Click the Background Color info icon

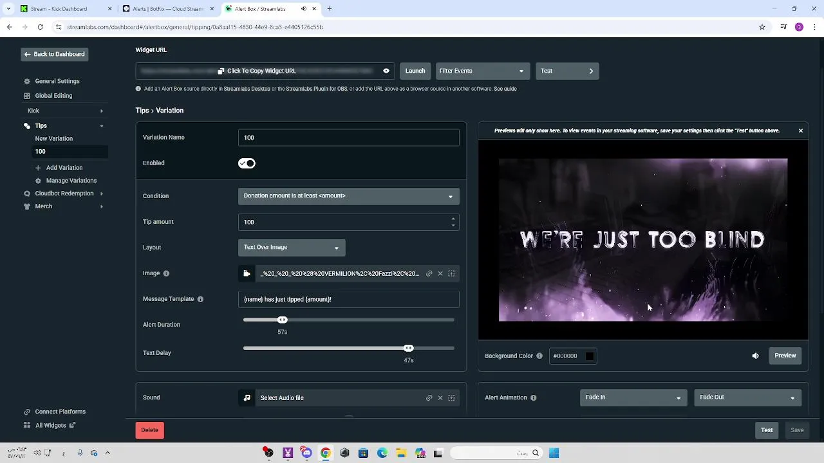point(539,356)
